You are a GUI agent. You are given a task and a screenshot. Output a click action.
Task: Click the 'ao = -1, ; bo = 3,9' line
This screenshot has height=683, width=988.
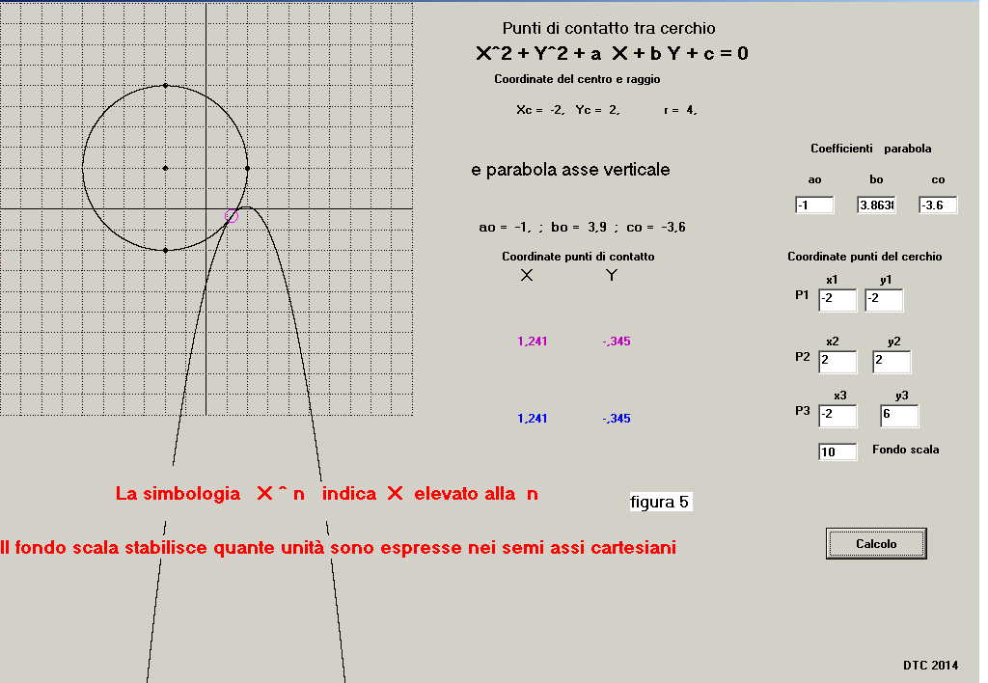pyautogui.click(x=582, y=227)
